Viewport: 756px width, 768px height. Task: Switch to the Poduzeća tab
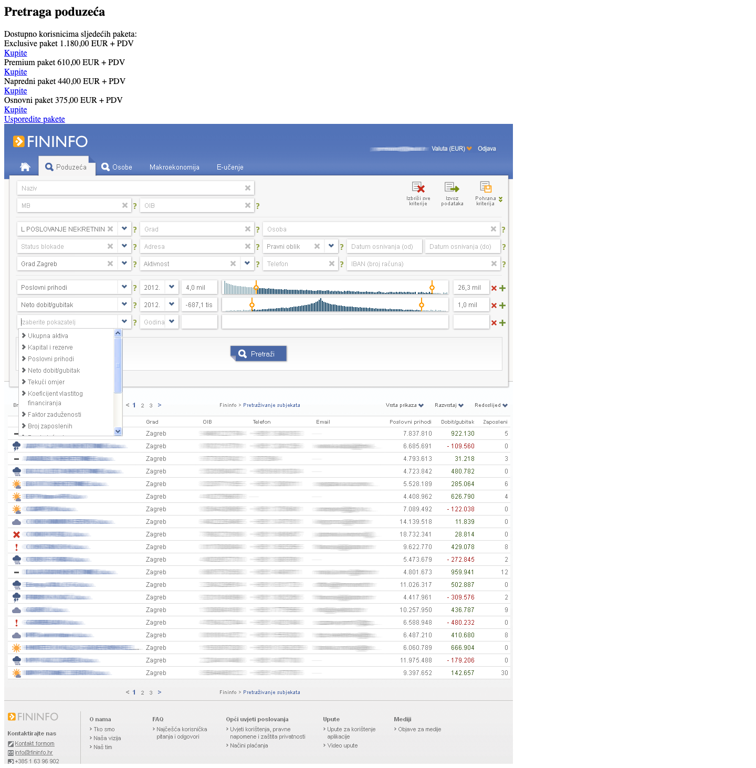[66, 167]
